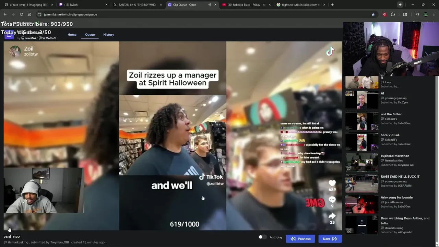Screen dimensions: 439x247
Task: Open the comments bubble icon showing 9
Action: (332, 199)
